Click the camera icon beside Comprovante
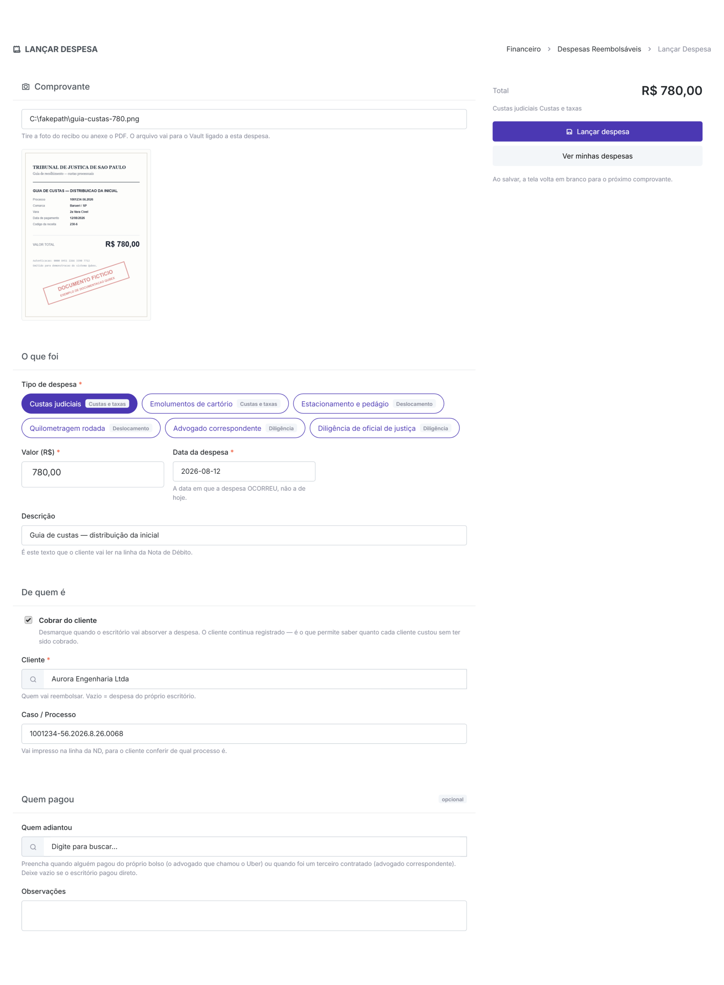Viewport: 724px width, 985px height. [x=26, y=87]
